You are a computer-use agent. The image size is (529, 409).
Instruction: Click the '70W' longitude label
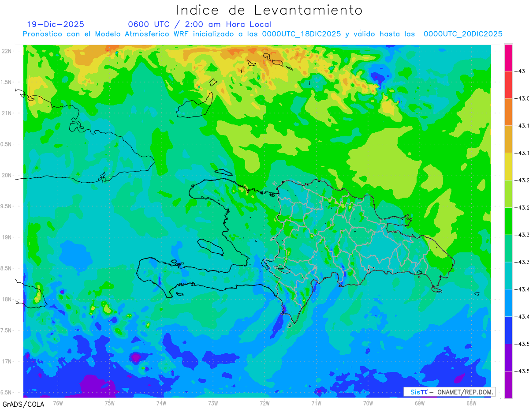368,403
